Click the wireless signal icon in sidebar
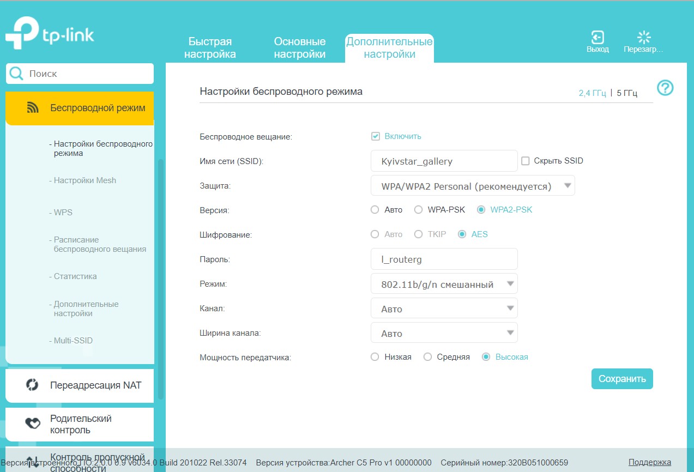The height and width of the screenshot is (472, 694). [33, 108]
